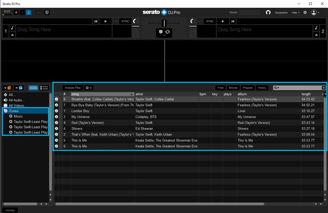The image size is (328, 213).
Task: Click the library horizontal scrollbar
Action: (x=160, y=204)
